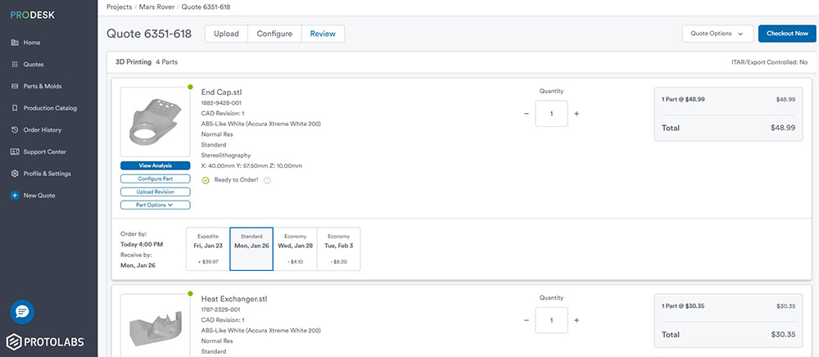Open Part Options dropdown for End Cap
Screen dimensions: 819x357
coord(155,205)
